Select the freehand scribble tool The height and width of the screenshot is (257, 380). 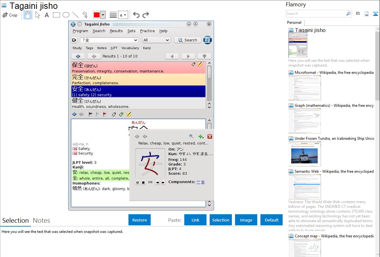click(85, 15)
